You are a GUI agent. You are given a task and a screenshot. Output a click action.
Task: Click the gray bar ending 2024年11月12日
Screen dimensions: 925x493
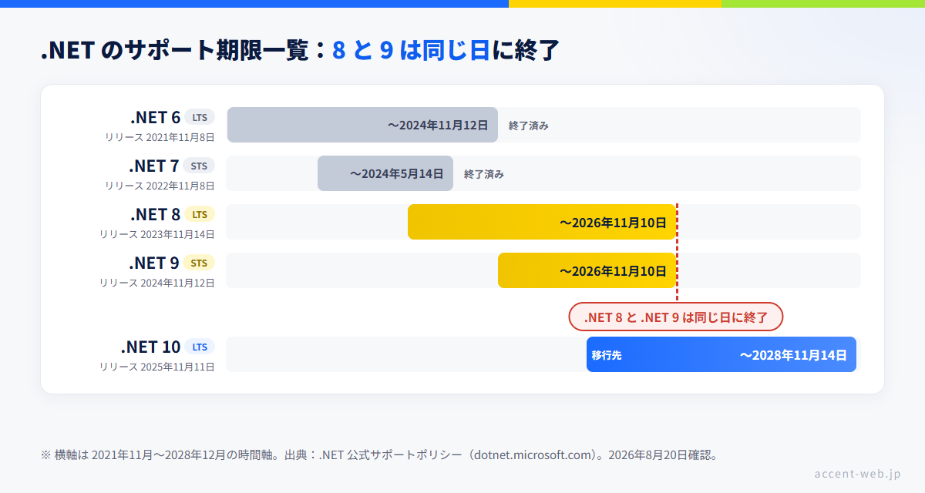click(x=362, y=125)
